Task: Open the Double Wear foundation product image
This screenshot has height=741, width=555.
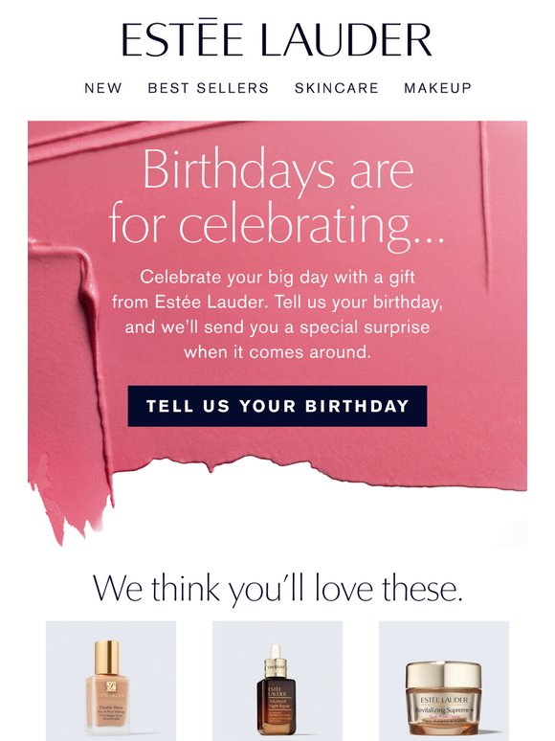Action: coord(111,681)
